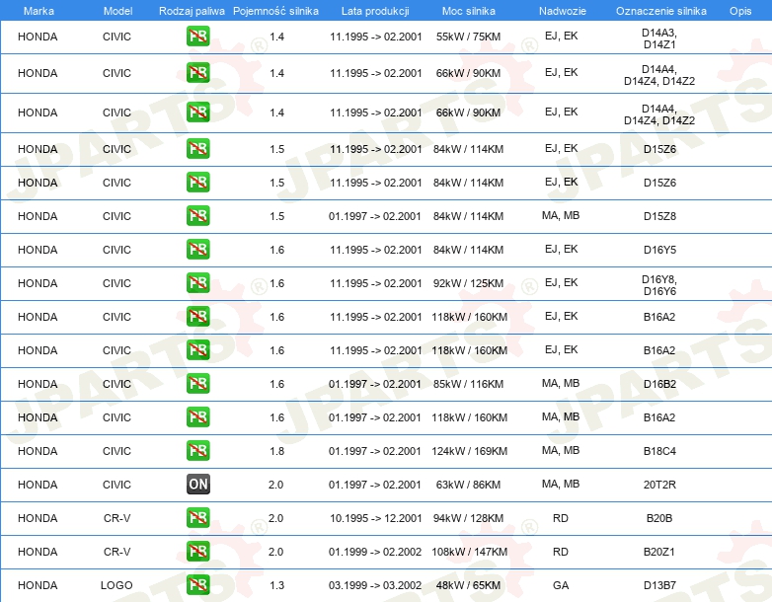This screenshot has height=602, width=772.
Task: Select the B20Z1 engine code cell
Action: point(659,552)
